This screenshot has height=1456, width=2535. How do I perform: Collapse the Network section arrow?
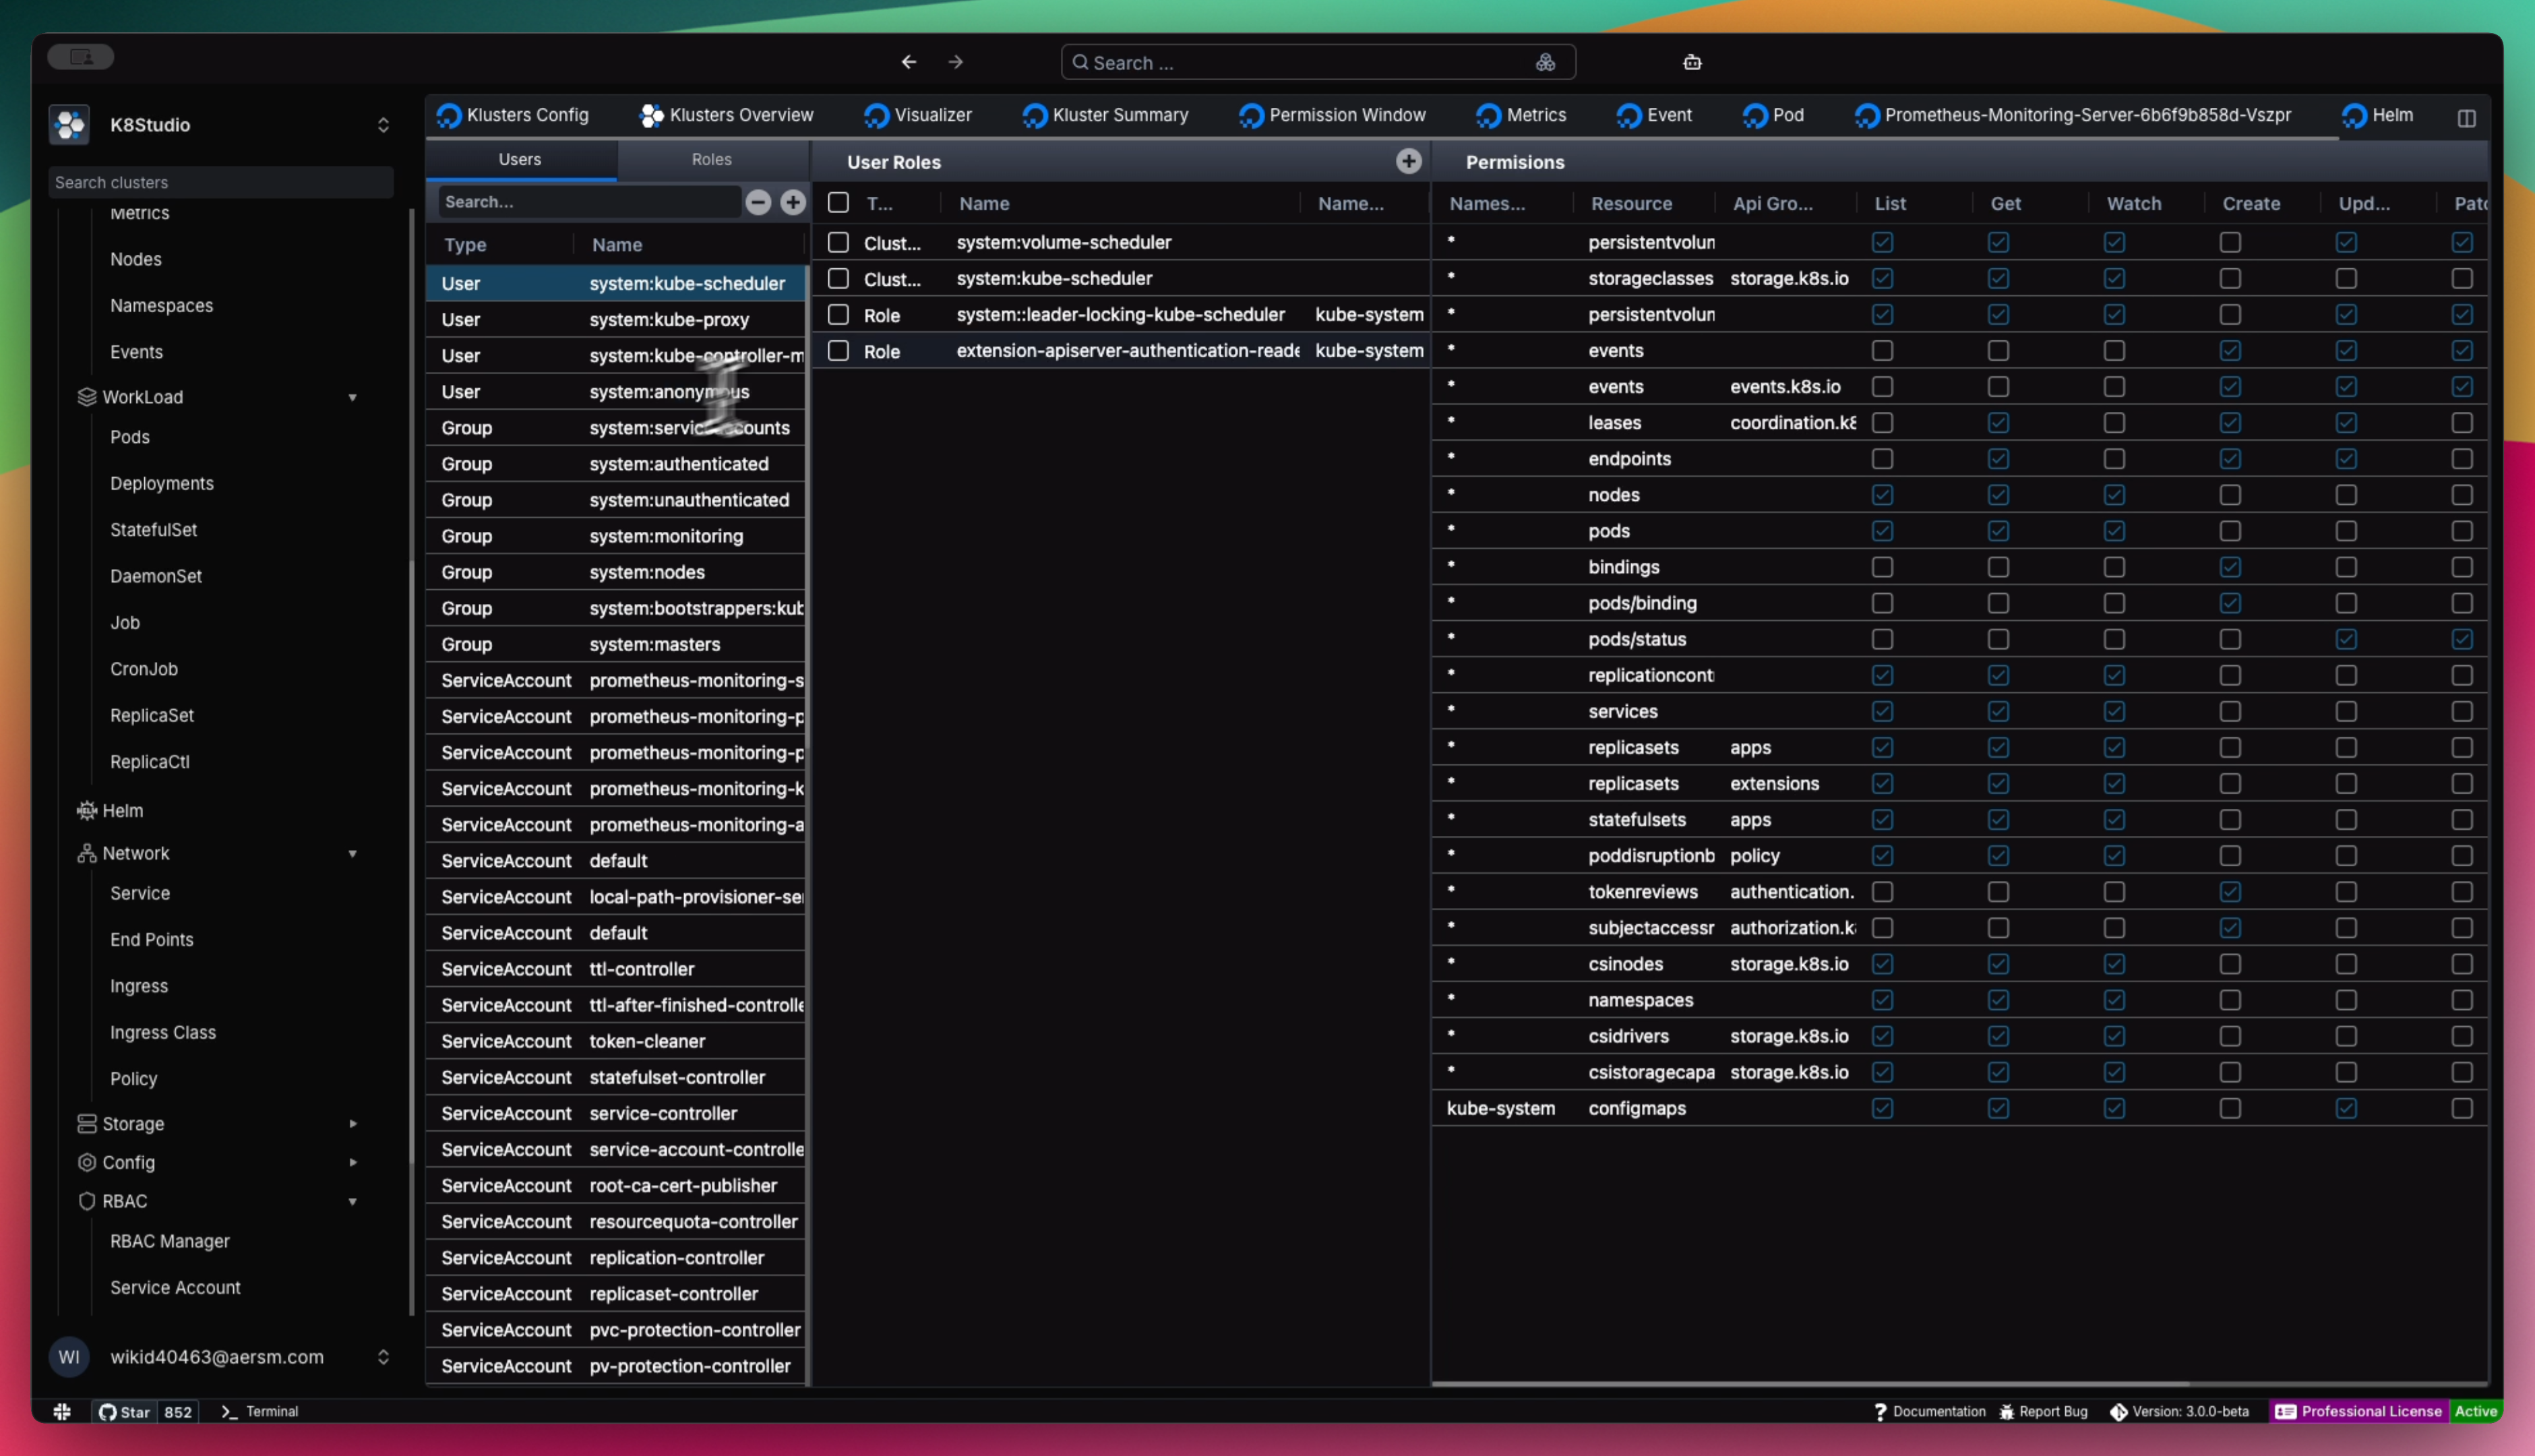click(352, 853)
